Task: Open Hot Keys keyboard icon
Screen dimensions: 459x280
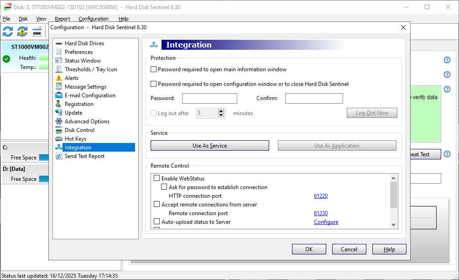Action: pyautogui.click(x=59, y=139)
